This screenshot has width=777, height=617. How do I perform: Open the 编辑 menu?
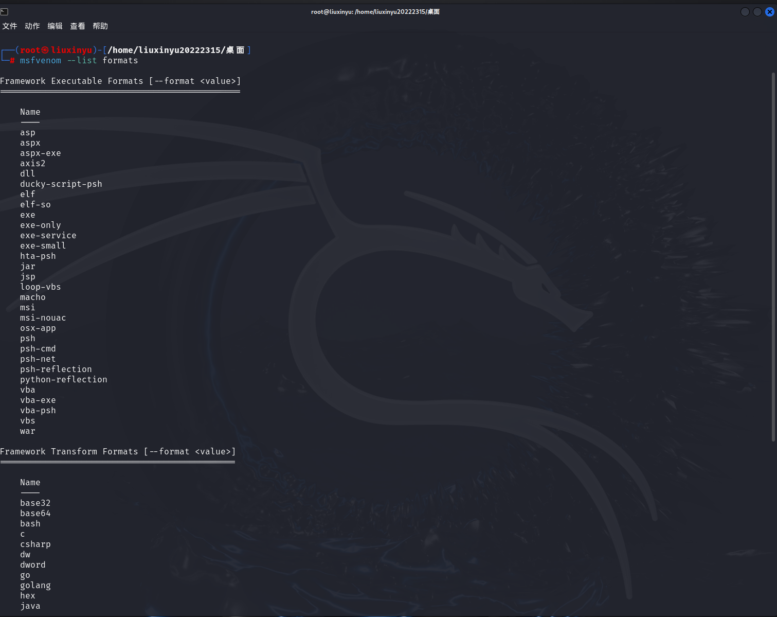[x=55, y=26]
